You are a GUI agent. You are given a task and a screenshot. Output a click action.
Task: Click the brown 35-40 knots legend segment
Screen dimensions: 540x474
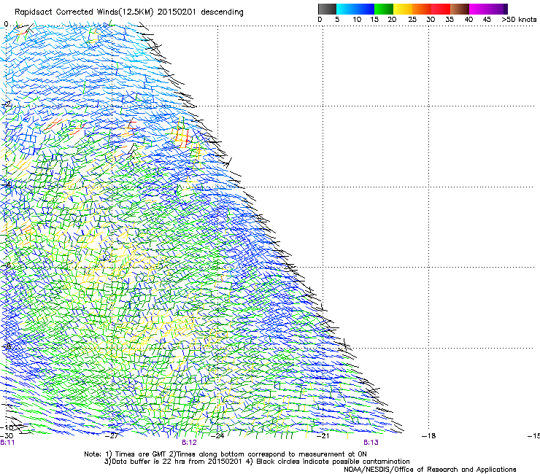point(460,9)
